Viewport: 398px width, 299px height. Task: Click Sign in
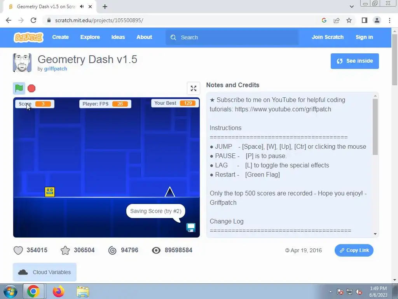(x=364, y=37)
